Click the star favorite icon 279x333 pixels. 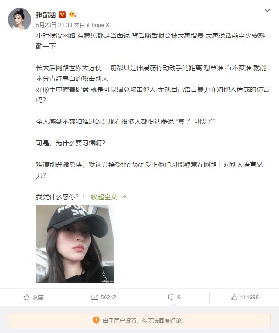[27, 297]
